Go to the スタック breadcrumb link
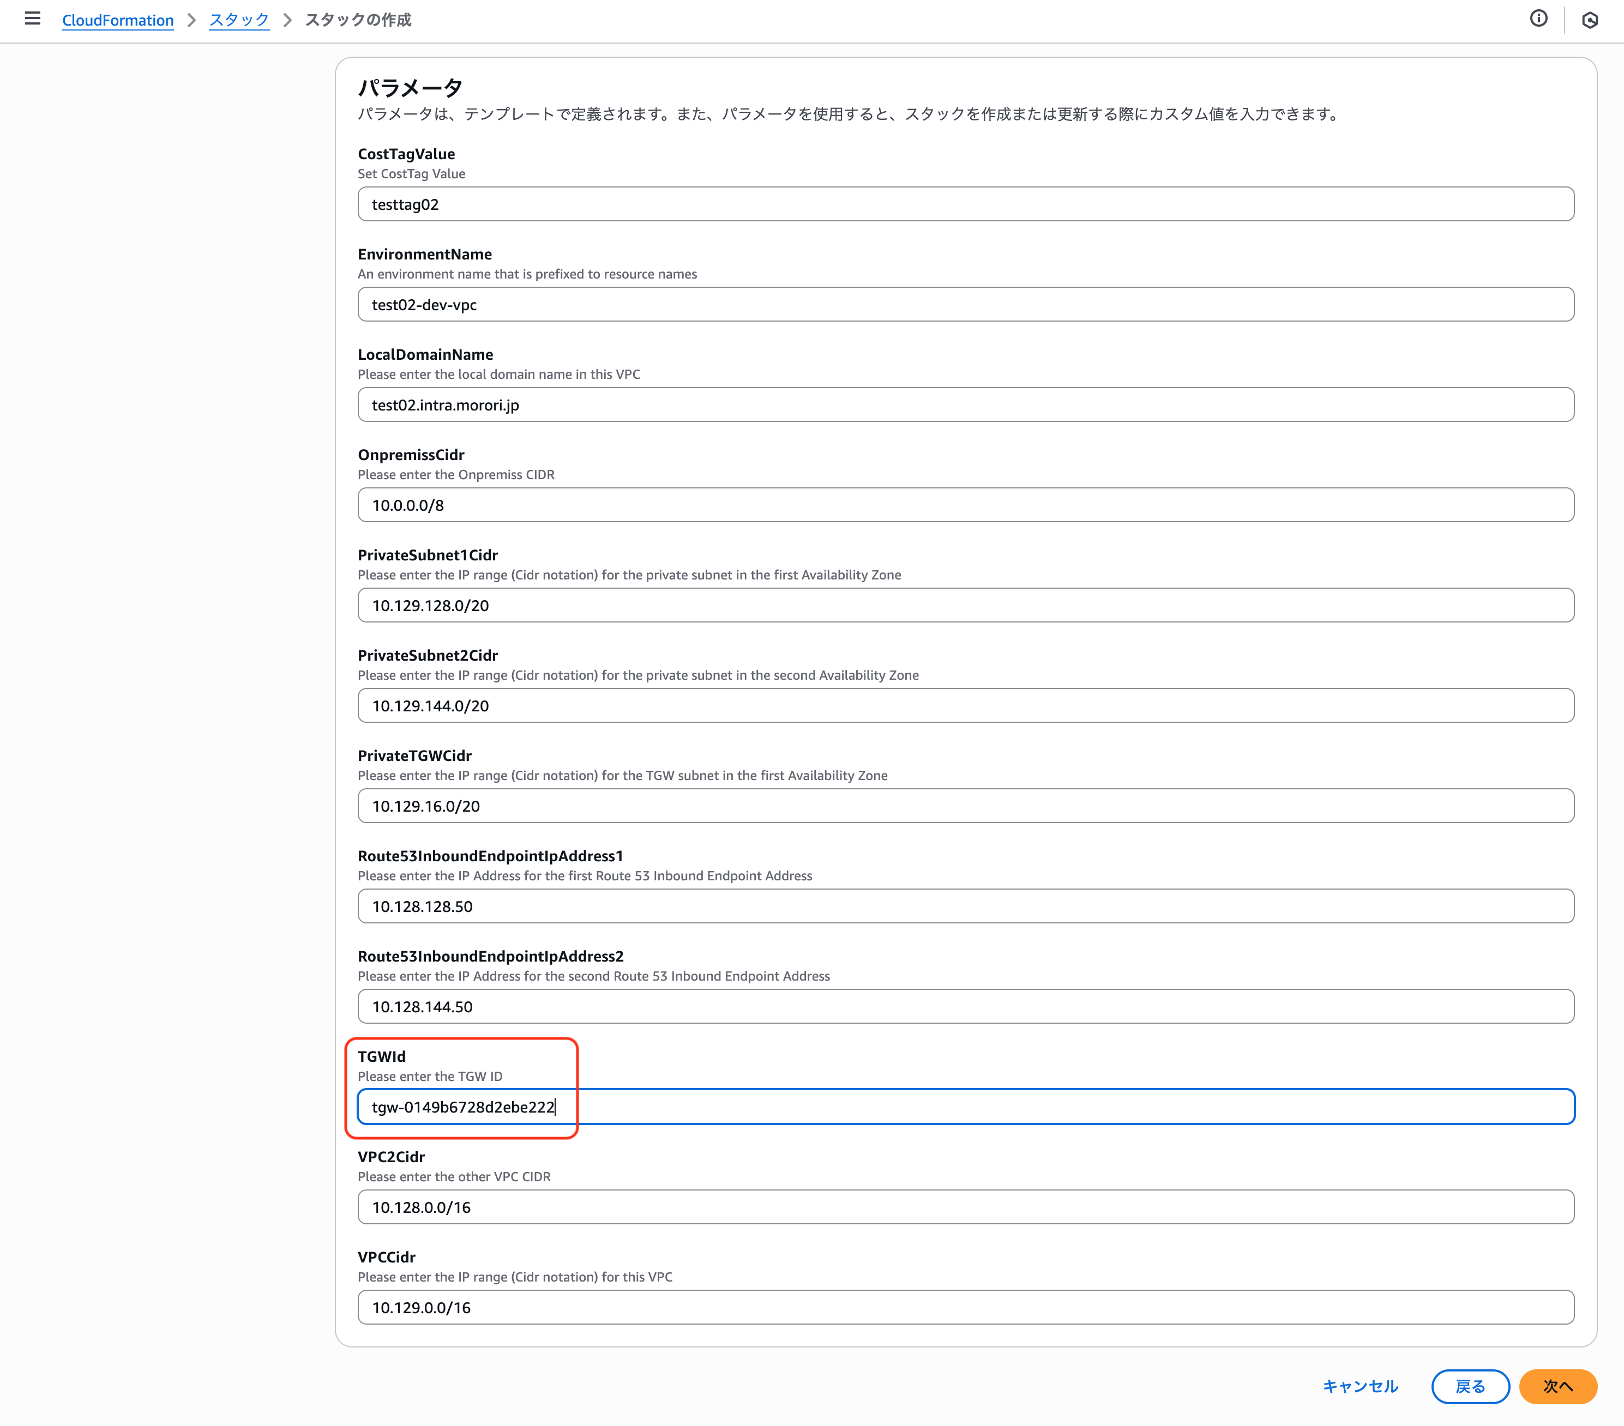 238,20
